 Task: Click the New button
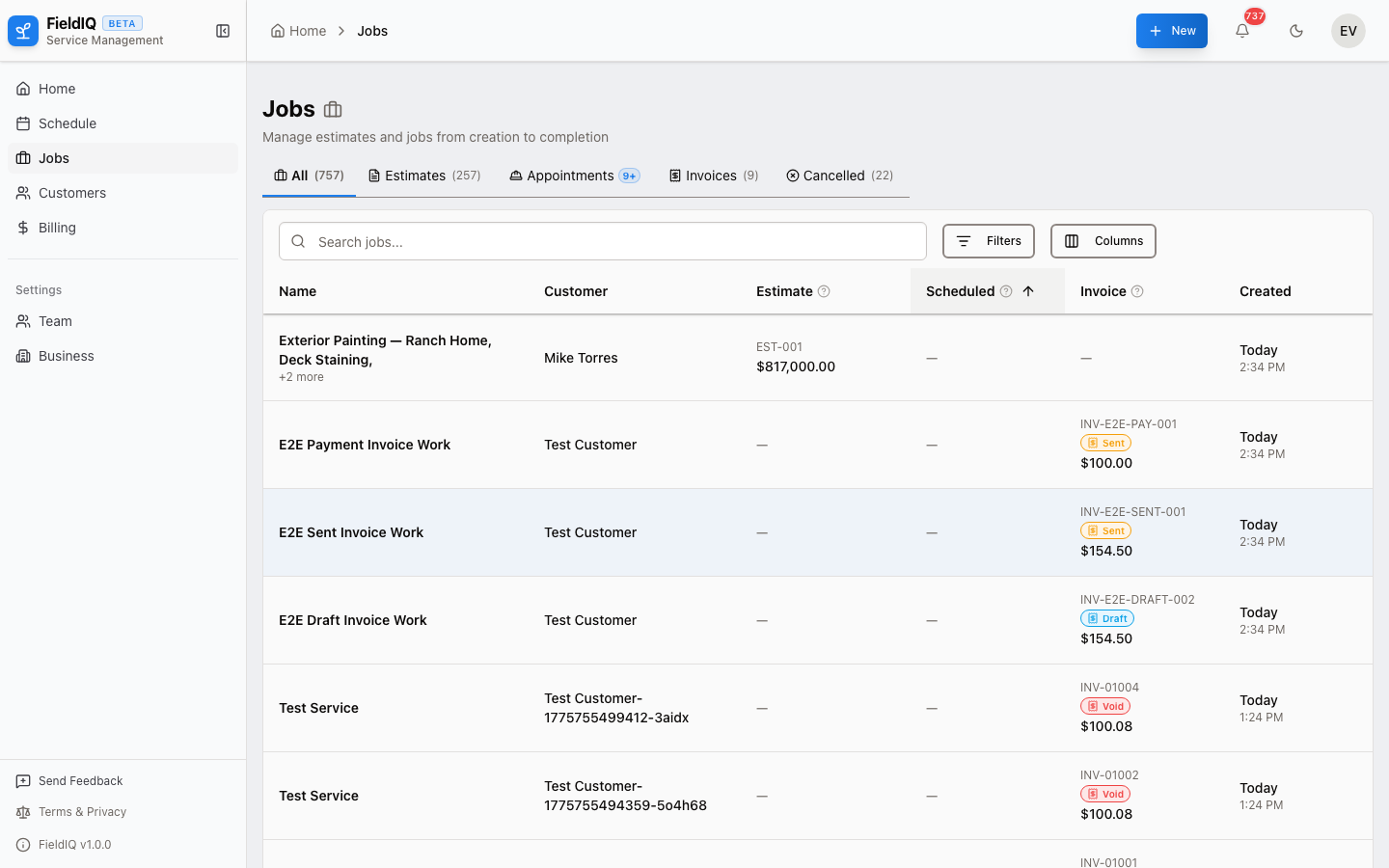(1171, 31)
